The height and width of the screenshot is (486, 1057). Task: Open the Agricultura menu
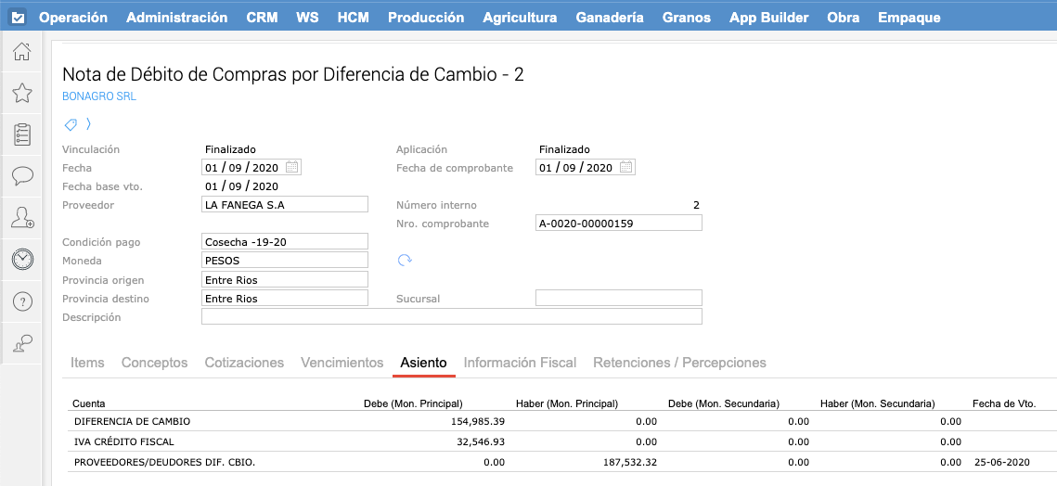pyautogui.click(x=520, y=18)
